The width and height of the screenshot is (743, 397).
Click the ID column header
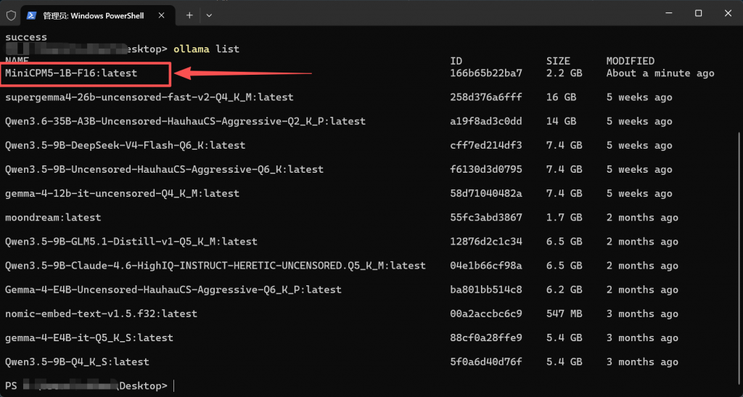click(x=456, y=61)
